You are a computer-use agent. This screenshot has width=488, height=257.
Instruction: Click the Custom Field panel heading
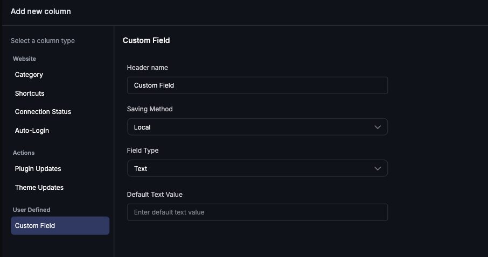coord(147,40)
